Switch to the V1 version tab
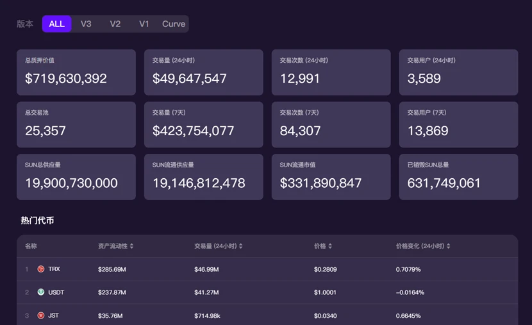Image resolution: width=532 pixels, height=325 pixels. pos(144,24)
